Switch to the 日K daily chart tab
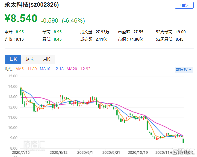The width and height of the screenshot is (197, 157). pyautogui.click(x=13, y=59)
